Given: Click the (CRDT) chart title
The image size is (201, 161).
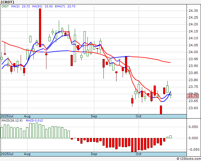Looking at the screenshot, I should coord(7,2).
